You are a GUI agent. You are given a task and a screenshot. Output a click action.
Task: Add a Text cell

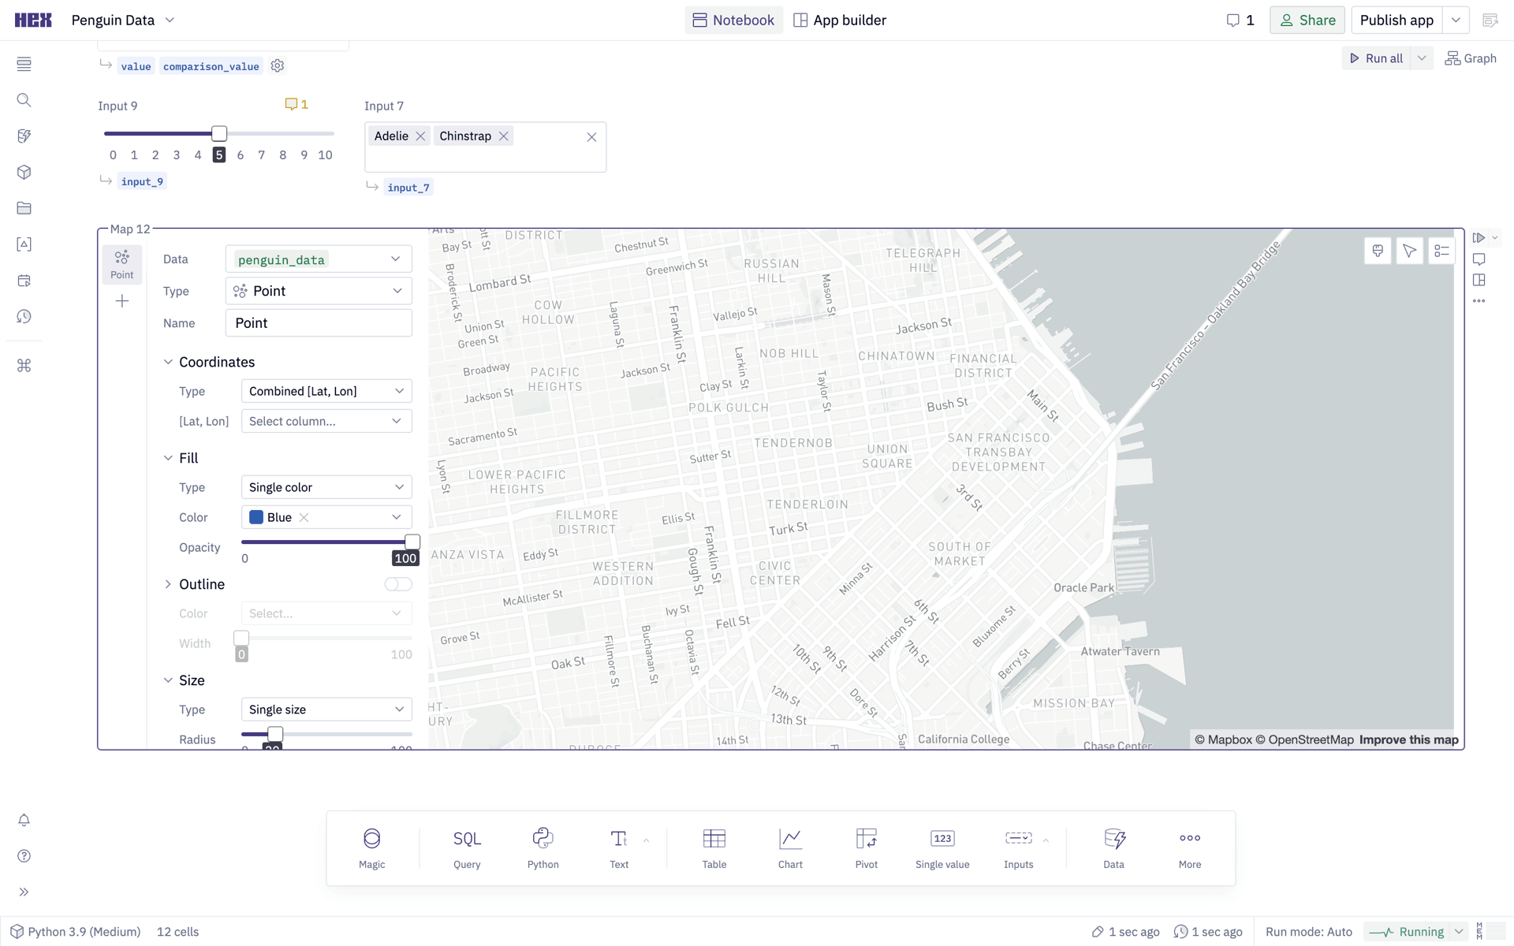point(619,848)
